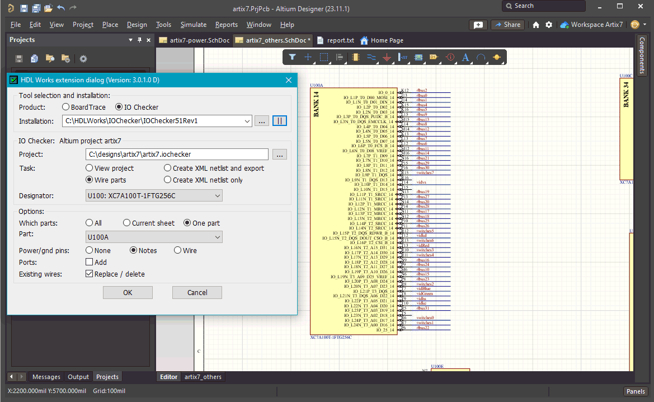The height and width of the screenshot is (402, 654).
Task: Click the Project path input field
Action: tap(177, 155)
